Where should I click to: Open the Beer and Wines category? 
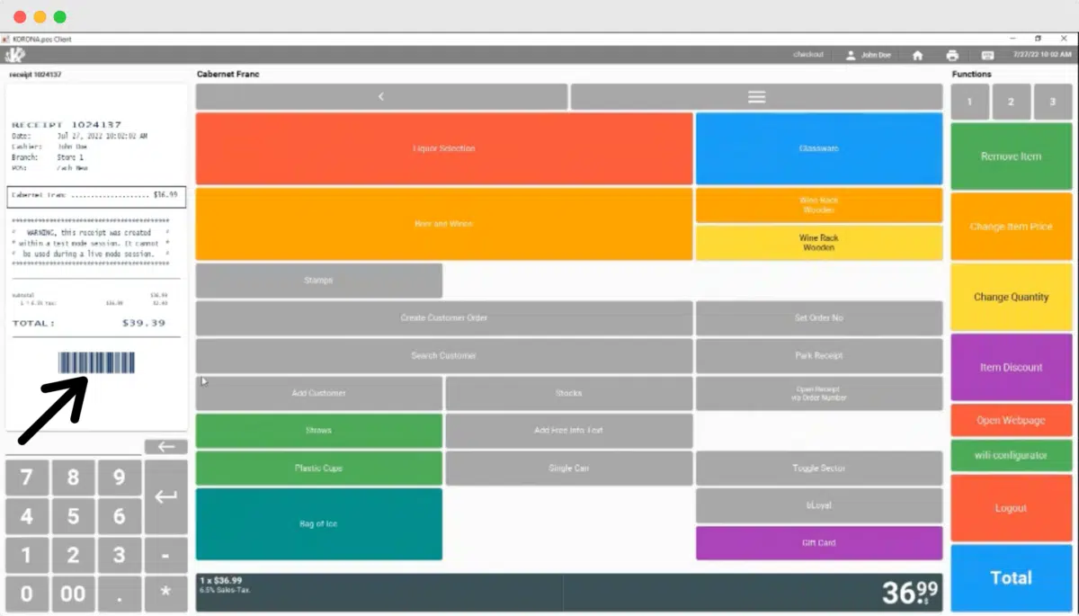click(x=444, y=224)
